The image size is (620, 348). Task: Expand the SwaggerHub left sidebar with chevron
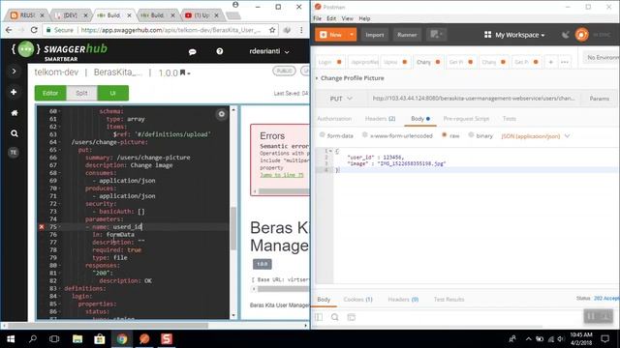tap(14, 71)
